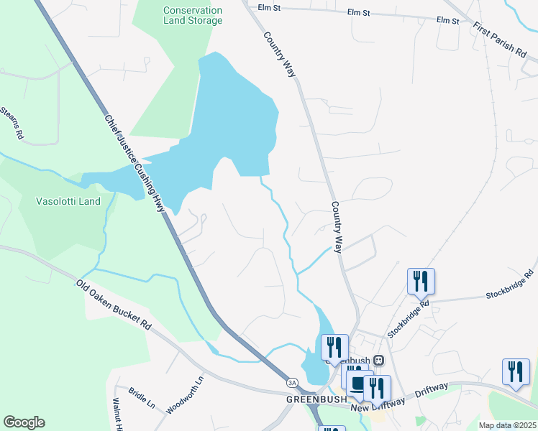The width and height of the screenshot is (538, 431).
Task: Click the First Parish Rd label
Action: (x=500, y=40)
